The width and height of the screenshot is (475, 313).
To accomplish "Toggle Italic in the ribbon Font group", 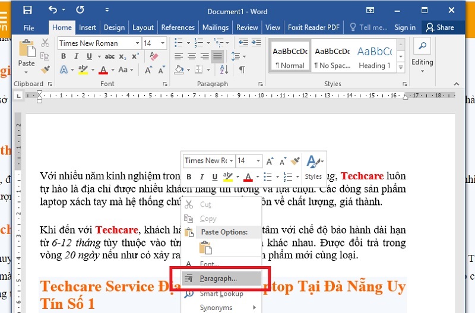I will 77,56.
